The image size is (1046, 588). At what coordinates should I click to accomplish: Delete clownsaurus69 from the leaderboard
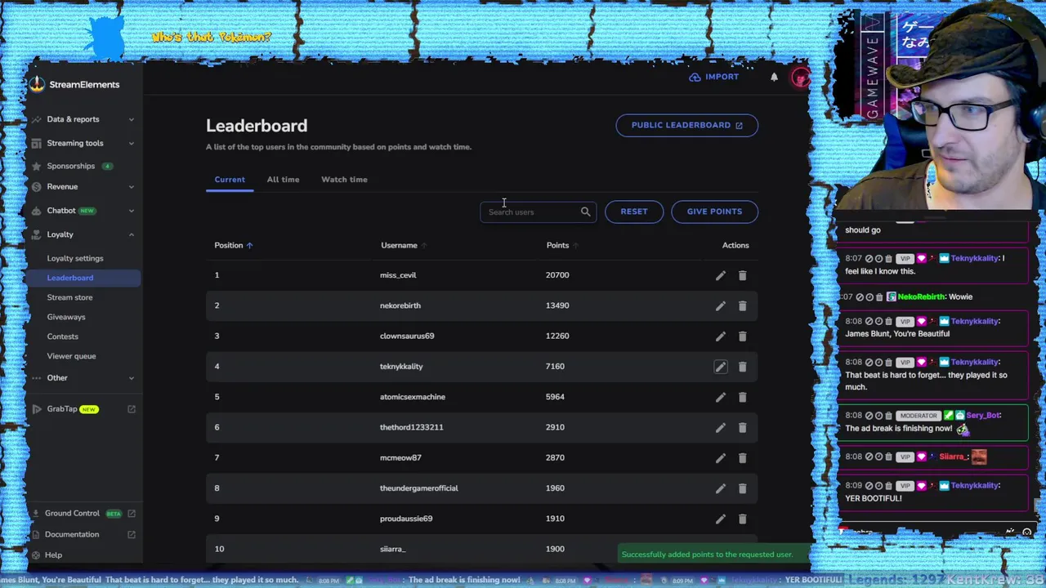pyautogui.click(x=742, y=336)
